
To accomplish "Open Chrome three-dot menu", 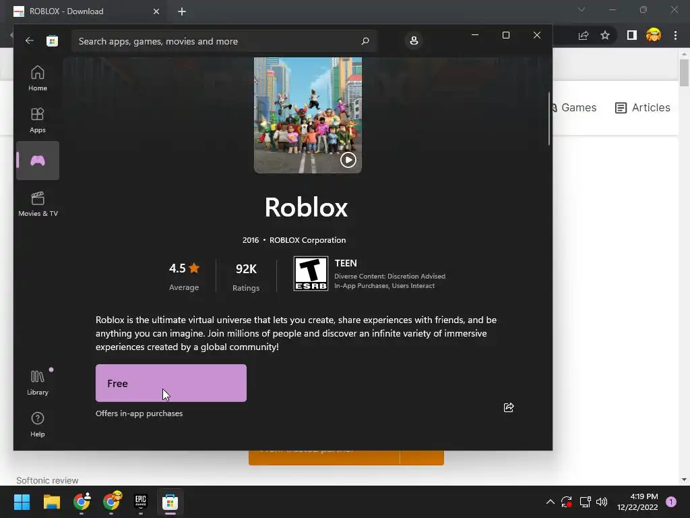I will 675,35.
